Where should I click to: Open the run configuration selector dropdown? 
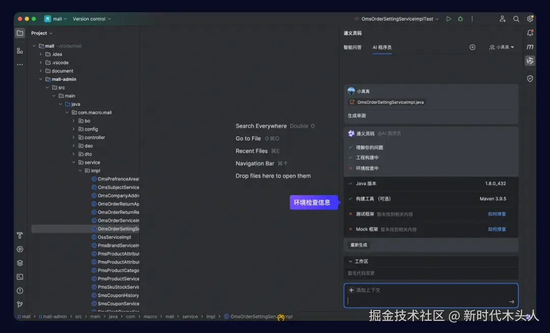[x=400, y=19]
